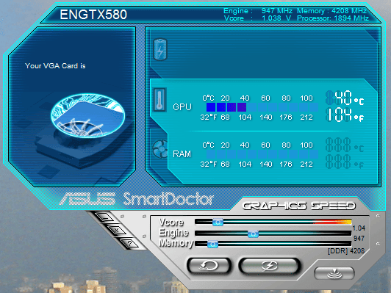Viewport: 391px width, 293px height.
Task: Apply settings with the lightning bolt button
Action: pyautogui.click(x=269, y=266)
